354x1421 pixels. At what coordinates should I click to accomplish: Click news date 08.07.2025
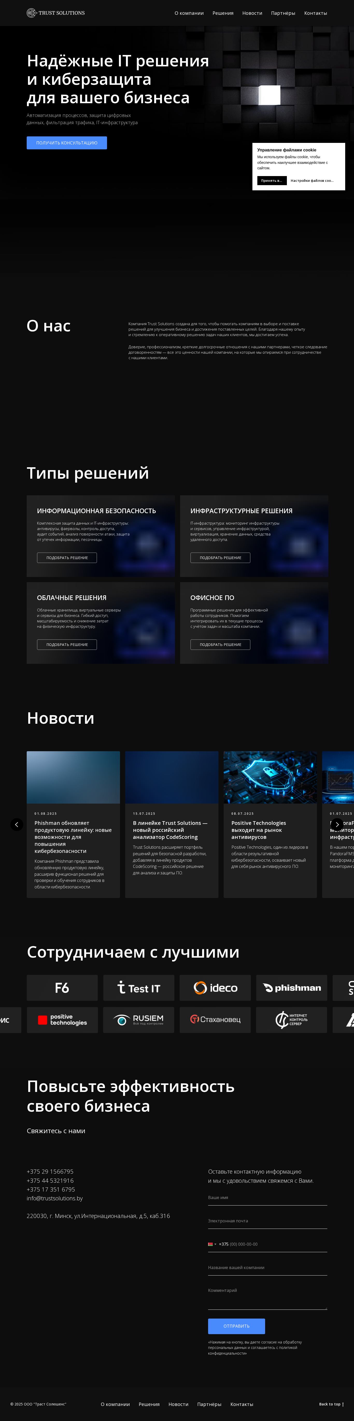pyautogui.click(x=243, y=813)
